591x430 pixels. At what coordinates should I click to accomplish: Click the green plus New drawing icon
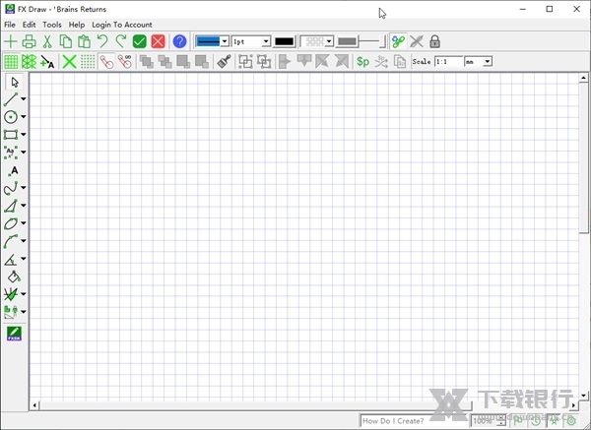[x=11, y=41]
